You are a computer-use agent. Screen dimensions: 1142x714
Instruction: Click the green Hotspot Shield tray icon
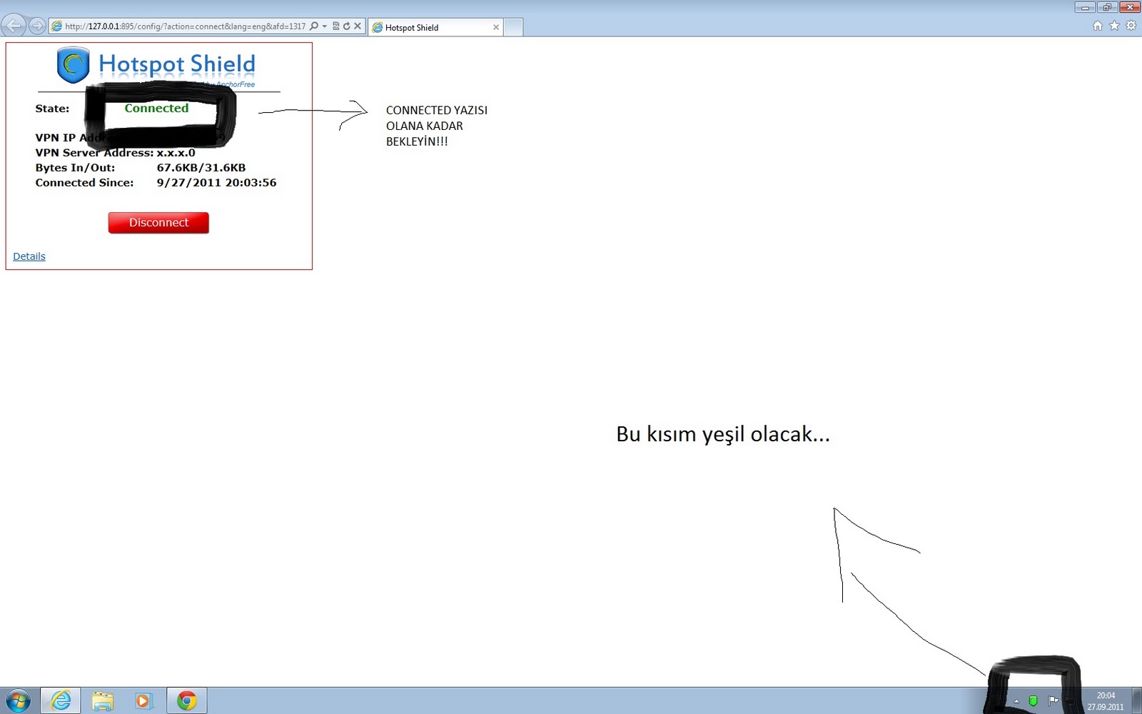pyautogui.click(x=1033, y=701)
